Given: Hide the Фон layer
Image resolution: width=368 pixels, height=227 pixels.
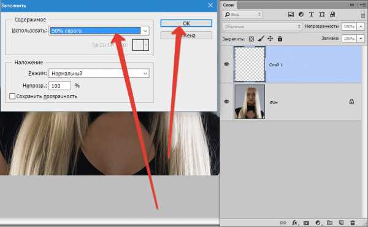Looking at the screenshot, I should tap(226, 101).
